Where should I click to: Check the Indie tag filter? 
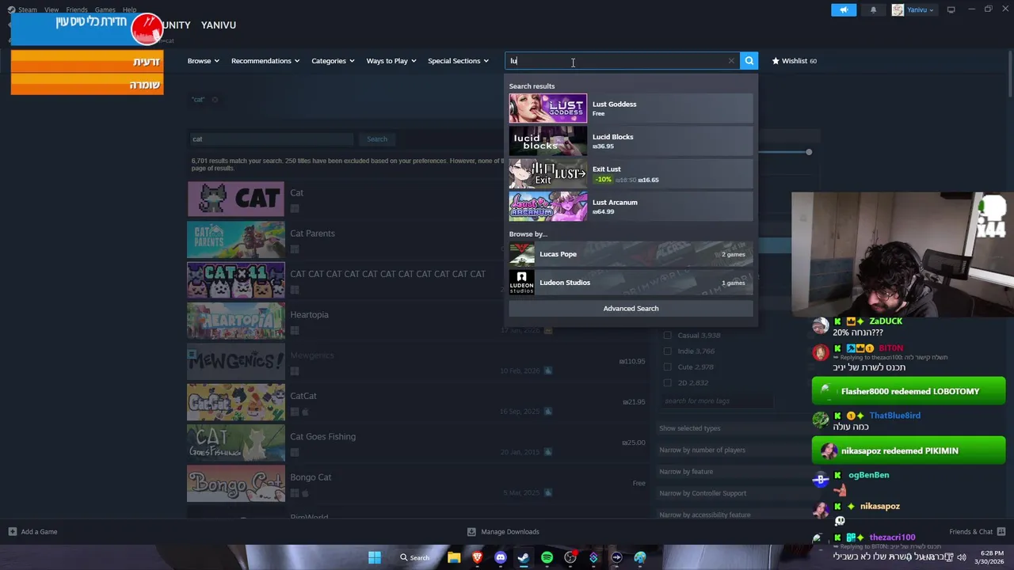pyautogui.click(x=667, y=351)
